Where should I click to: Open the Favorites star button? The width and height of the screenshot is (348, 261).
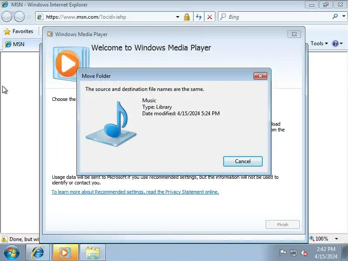(x=19, y=31)
